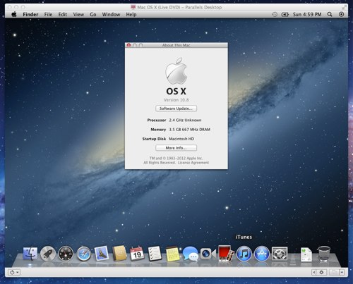The image size is (353, 284).
Task: Open the Help menu
Action: (131, 15)
